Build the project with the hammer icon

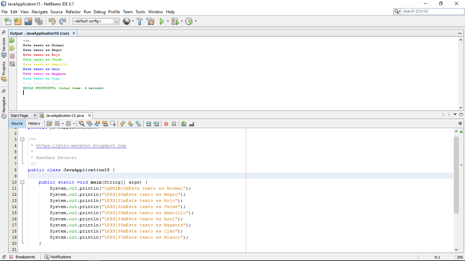140,21
